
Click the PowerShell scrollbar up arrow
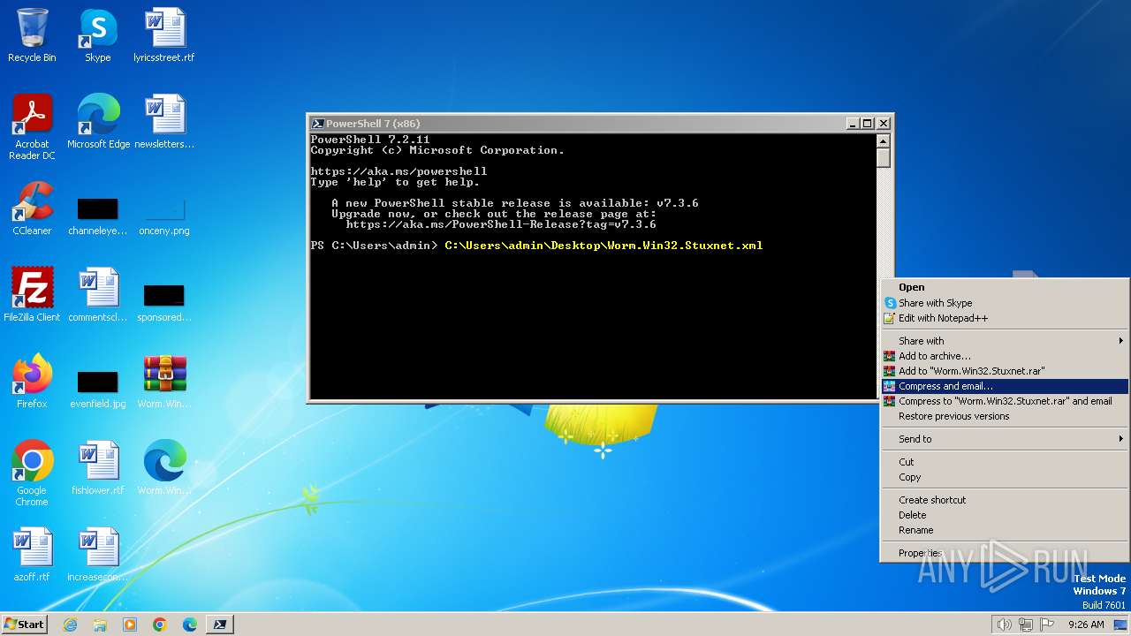pyautogui.click(x=883, y=140)
